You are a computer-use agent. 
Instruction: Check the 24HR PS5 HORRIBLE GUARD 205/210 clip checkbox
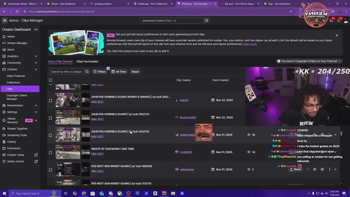point(50,118)
